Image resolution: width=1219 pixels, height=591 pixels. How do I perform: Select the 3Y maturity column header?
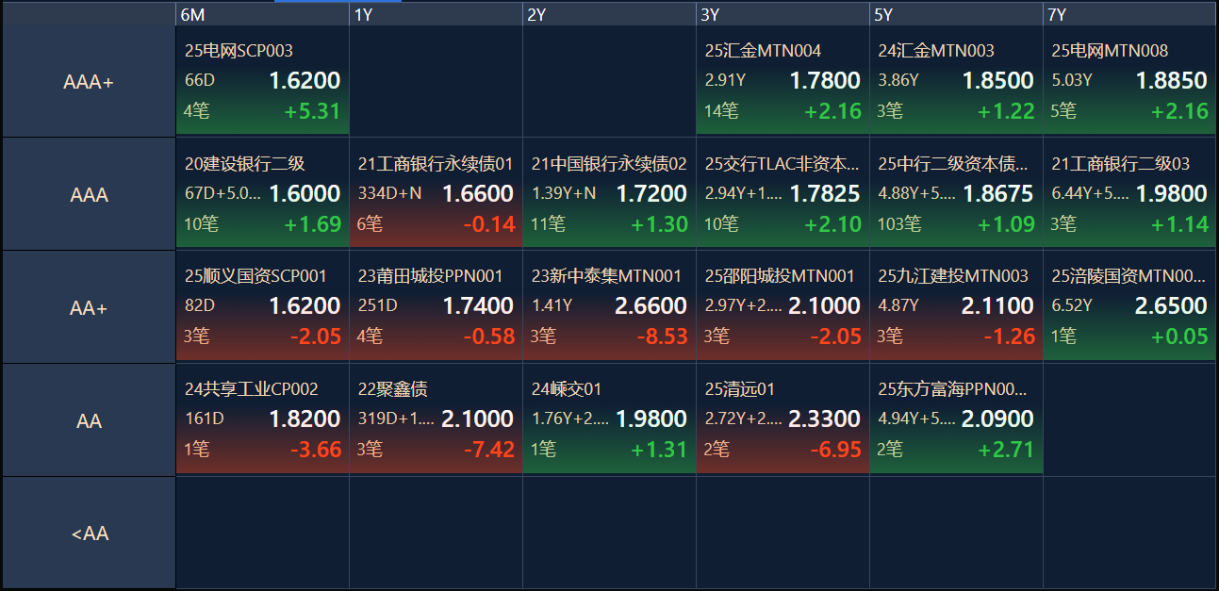[782, 14]
